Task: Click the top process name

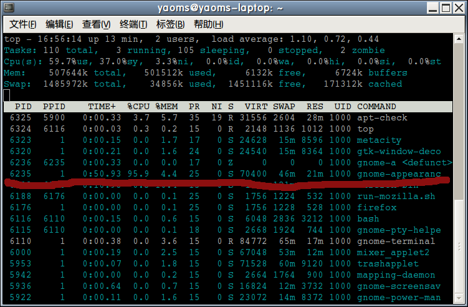Action: click(x=365, y=129)
